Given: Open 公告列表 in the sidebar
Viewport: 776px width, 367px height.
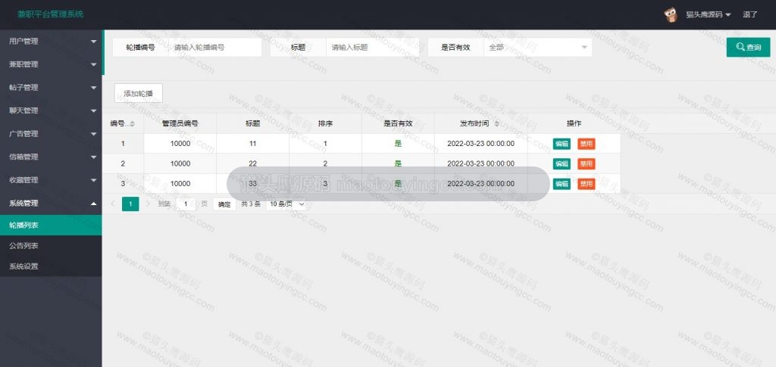Looking at the screenshot, I should pos(51,245).
